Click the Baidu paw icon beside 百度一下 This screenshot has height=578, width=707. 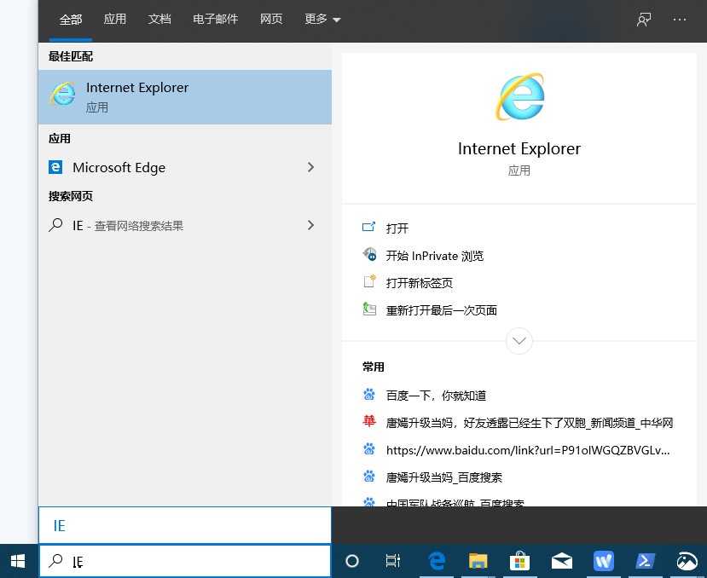pos(368,395)
